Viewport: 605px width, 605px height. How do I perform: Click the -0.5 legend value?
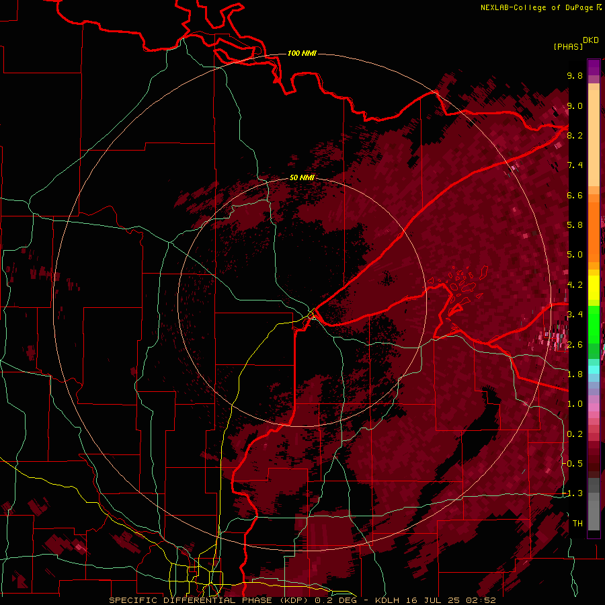click(573, 464)
